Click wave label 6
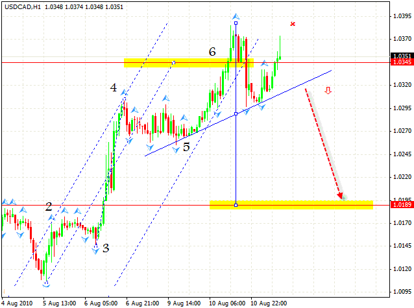Image resolution: width=414 pixels, height=308 pixels. point(212,51)
